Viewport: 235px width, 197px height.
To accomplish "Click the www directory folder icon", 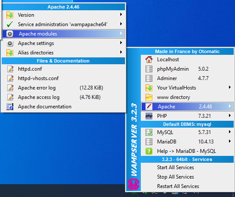I will click(149, 97).
